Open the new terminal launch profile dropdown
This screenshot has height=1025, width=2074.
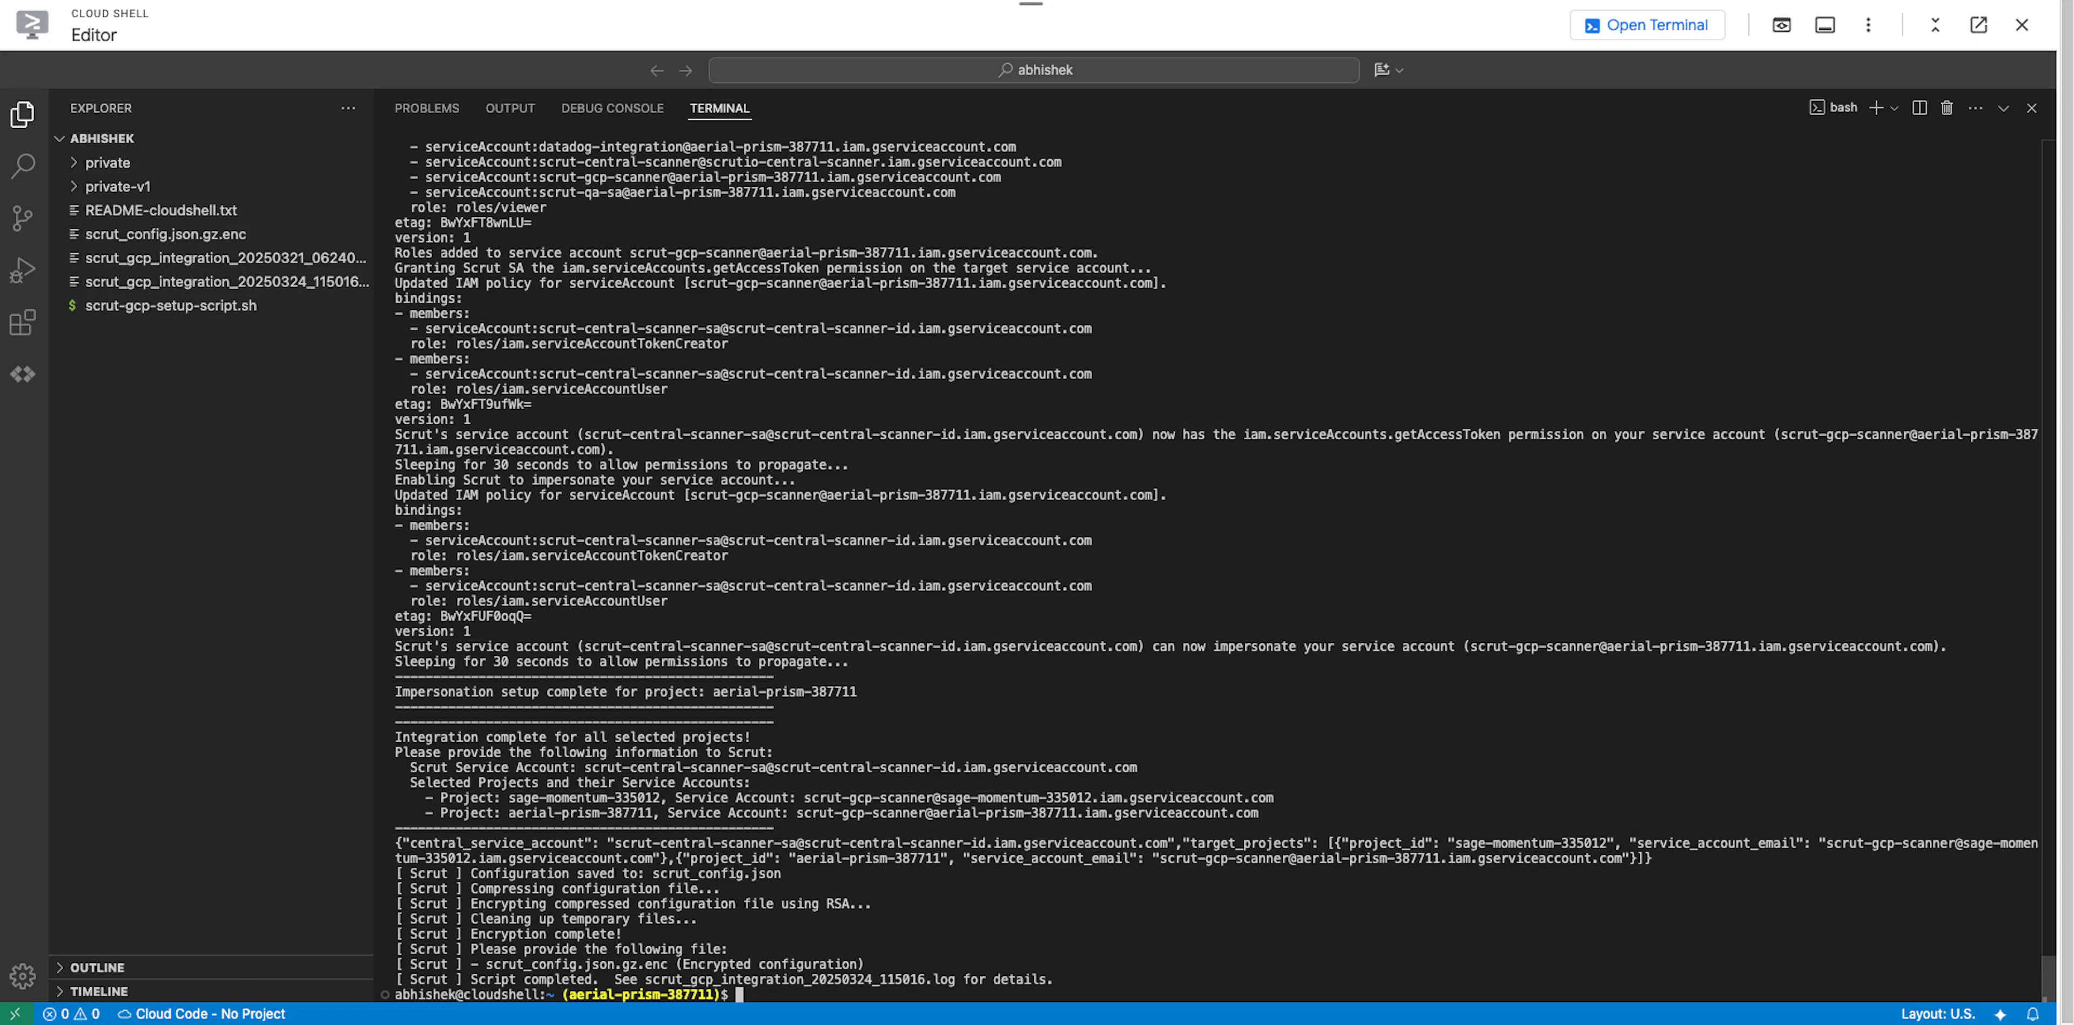coord(1894,108)
